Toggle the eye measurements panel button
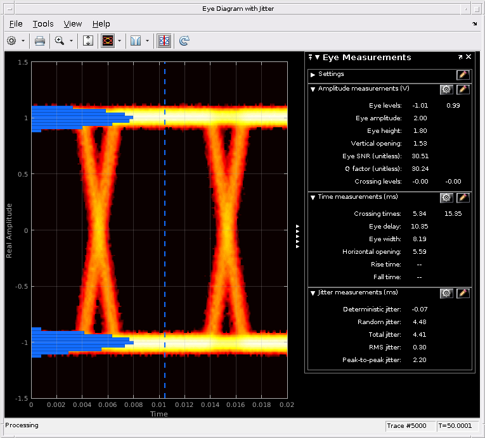The image size is (485, 438). [164, 41]
